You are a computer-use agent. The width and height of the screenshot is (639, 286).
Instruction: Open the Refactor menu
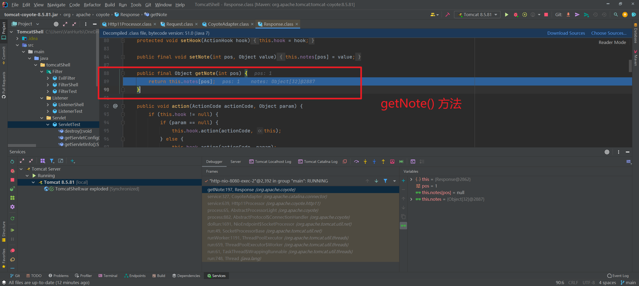tap(92, 5)
